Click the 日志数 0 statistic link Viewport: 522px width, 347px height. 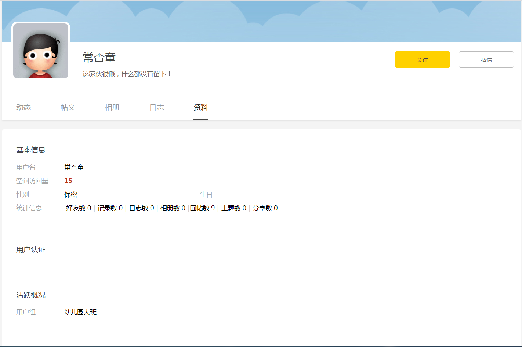point(142,208)
